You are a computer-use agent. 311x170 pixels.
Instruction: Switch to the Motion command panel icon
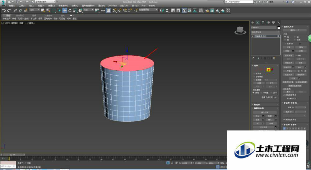(268, 22)
